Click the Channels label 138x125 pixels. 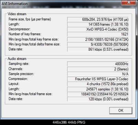pos(16,69)
